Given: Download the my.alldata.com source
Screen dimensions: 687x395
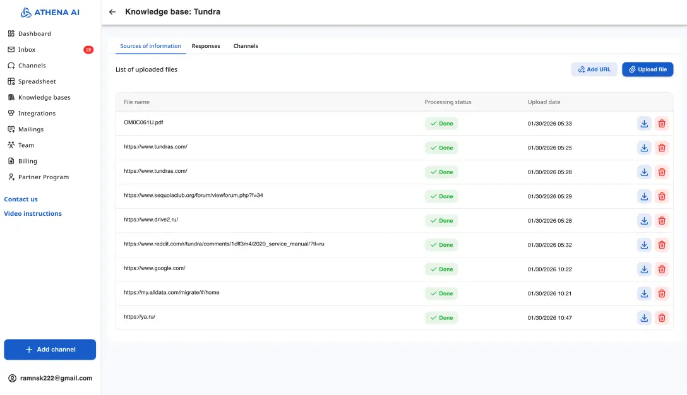Looking at the screenshot, I should (644, 293).
